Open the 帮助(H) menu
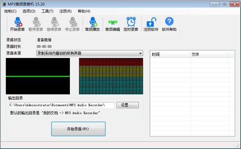 pos(84,11)
